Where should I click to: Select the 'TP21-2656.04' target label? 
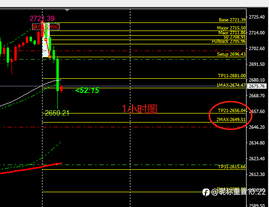pos(232,111)
